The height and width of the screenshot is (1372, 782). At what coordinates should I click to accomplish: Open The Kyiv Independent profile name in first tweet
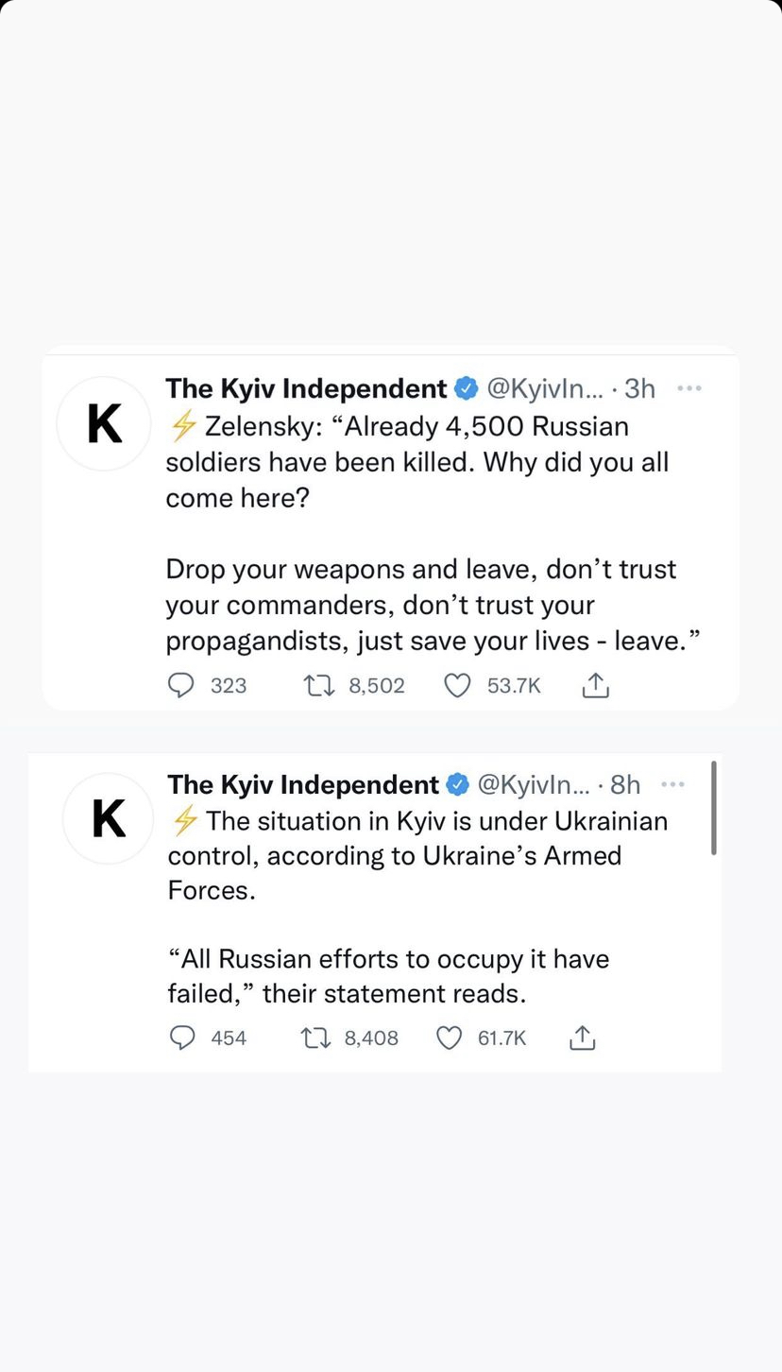(x=306, y=388)
